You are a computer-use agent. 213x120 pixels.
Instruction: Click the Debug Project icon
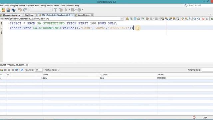coord(73,10)
